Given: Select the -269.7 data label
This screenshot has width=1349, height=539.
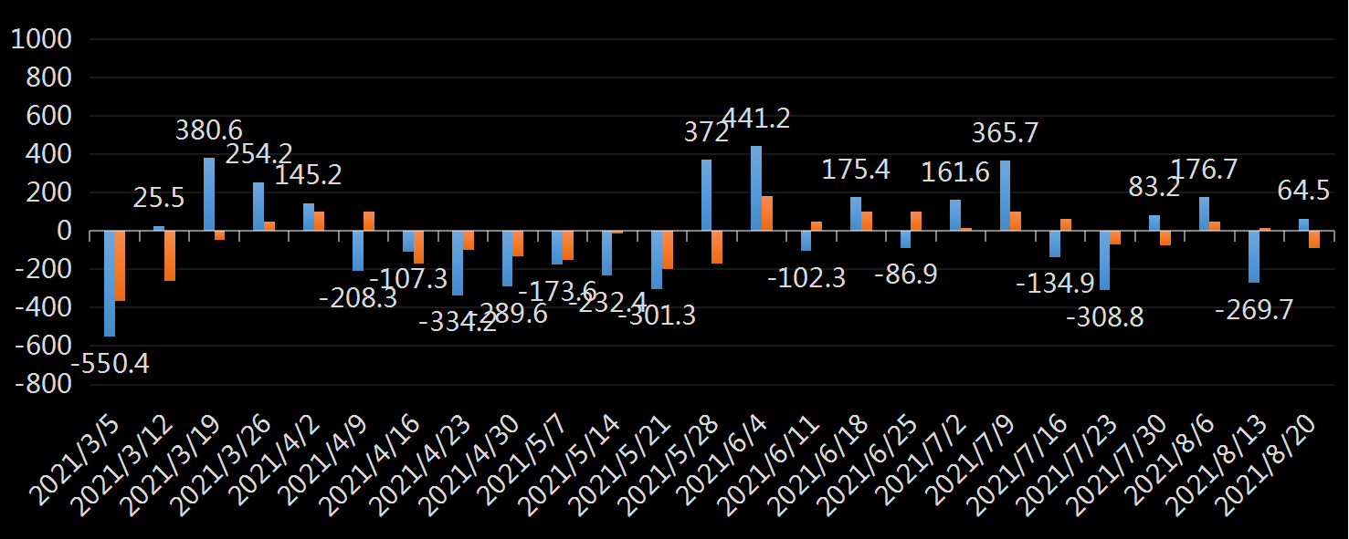Looking at the screenshot, I should (1254, 310).
